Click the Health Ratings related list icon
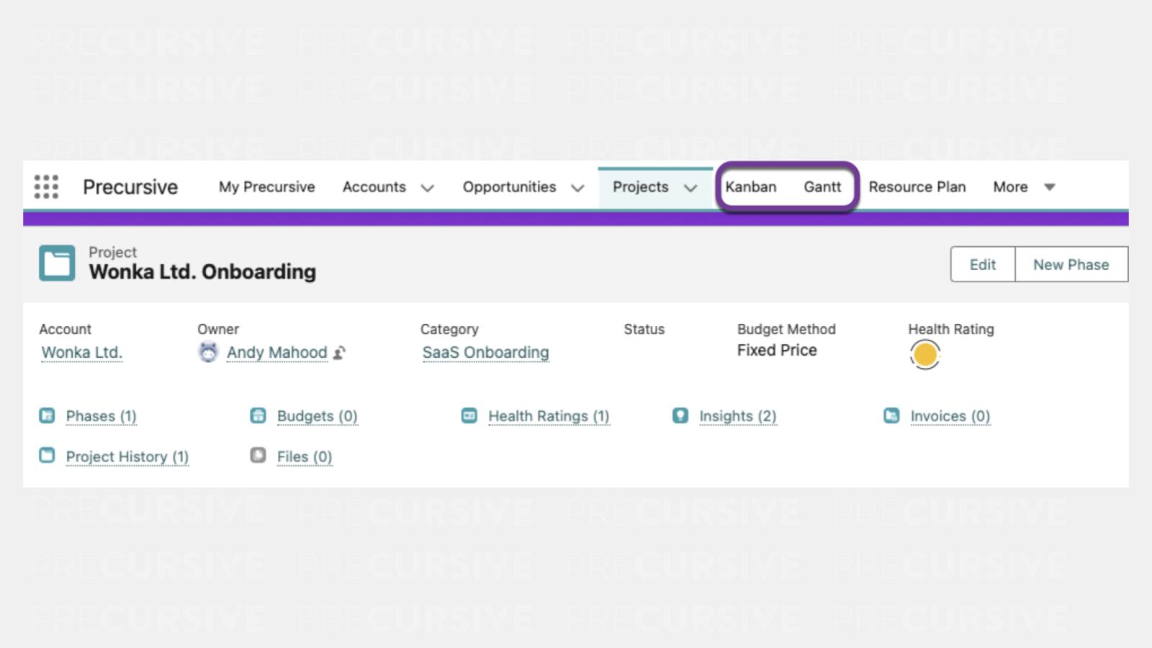This screenshot has height=648, width=1152. click(x=469, y=415)
